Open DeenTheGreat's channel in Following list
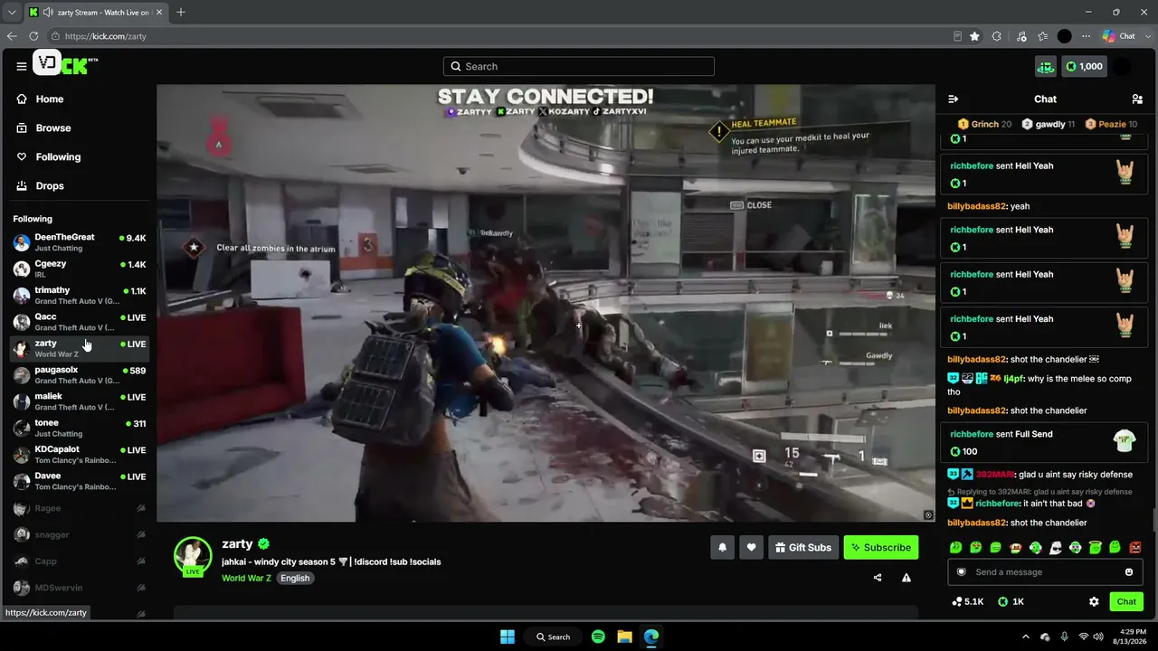 (80, 242)
